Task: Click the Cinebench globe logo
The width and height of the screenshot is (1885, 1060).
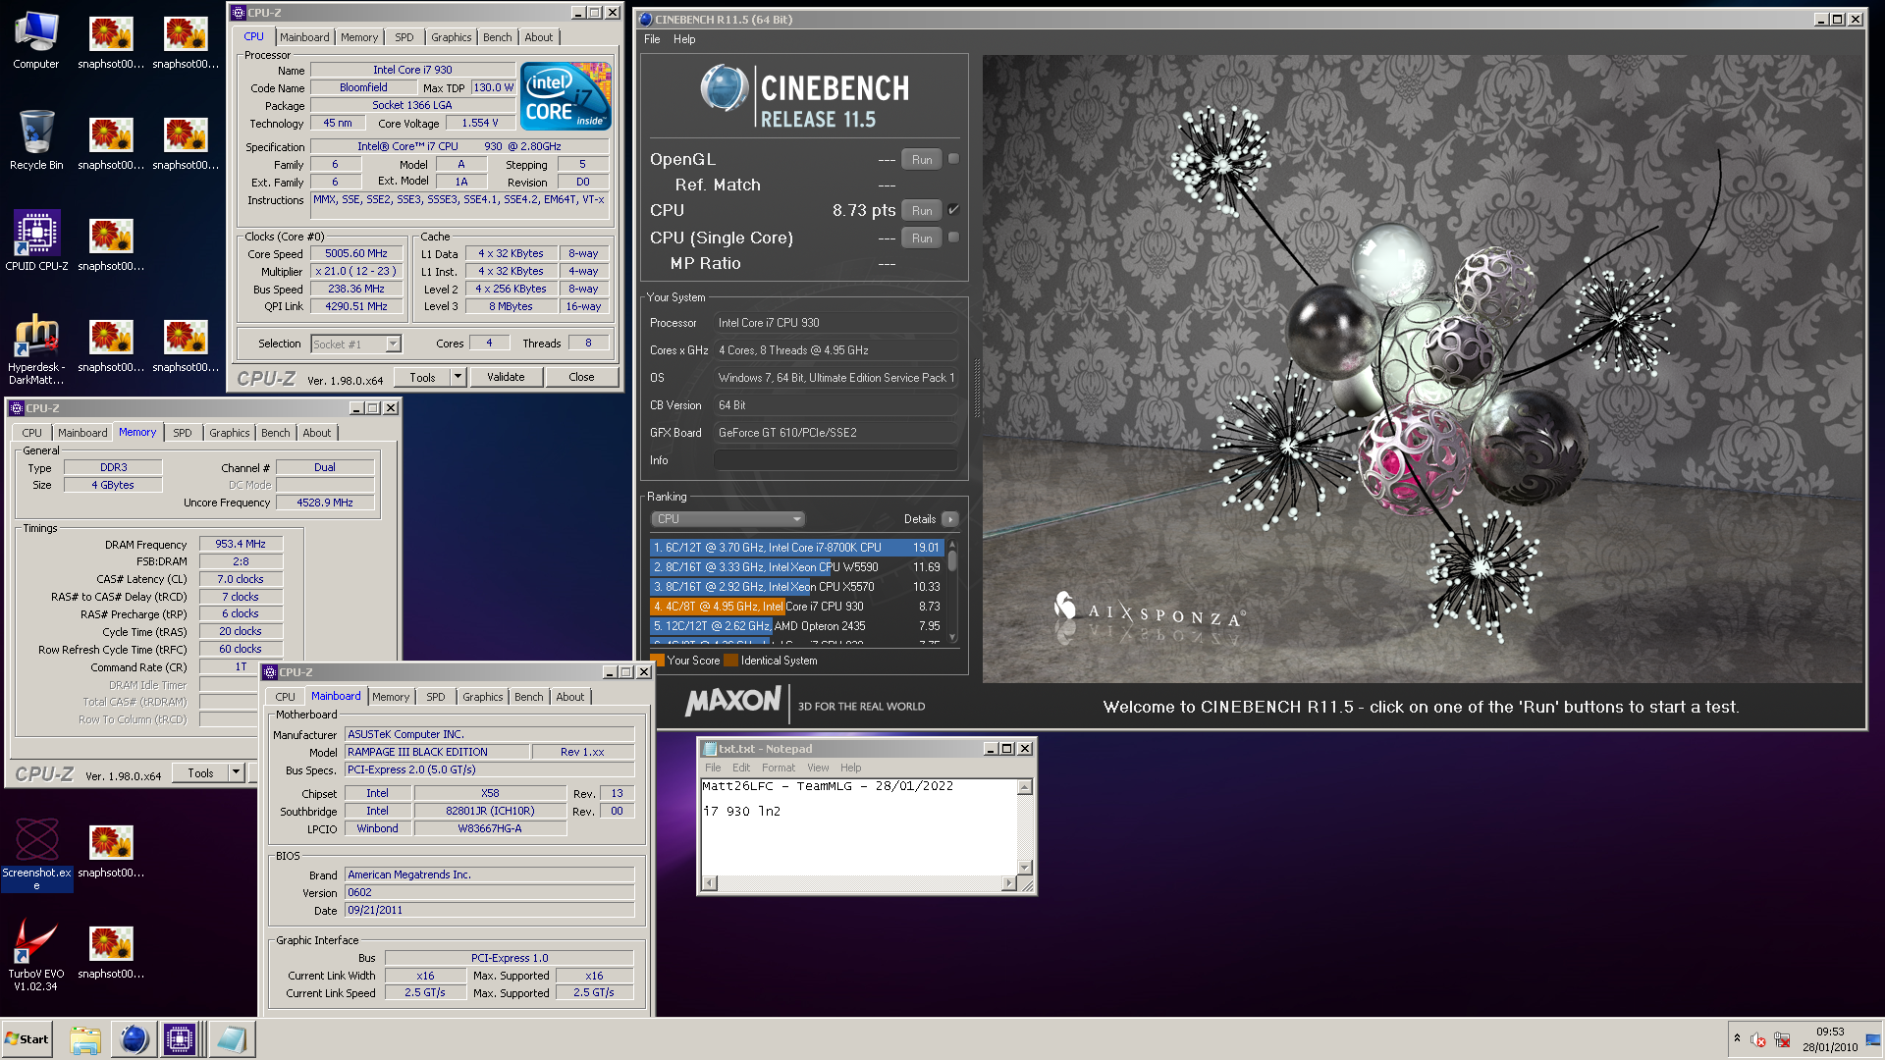Action: tap(725, 88)
